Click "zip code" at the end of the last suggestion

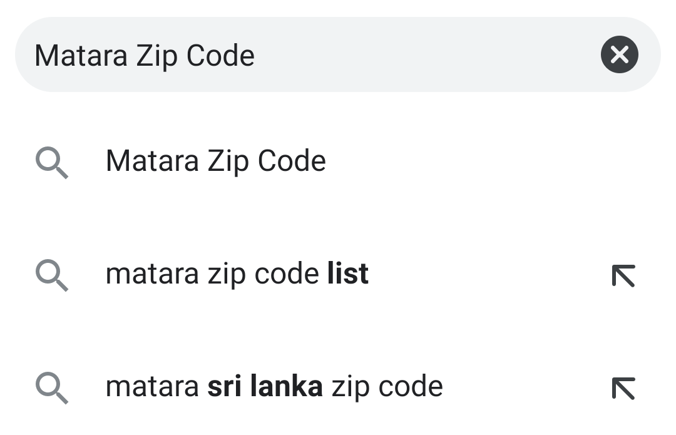[x=387, y=387]
